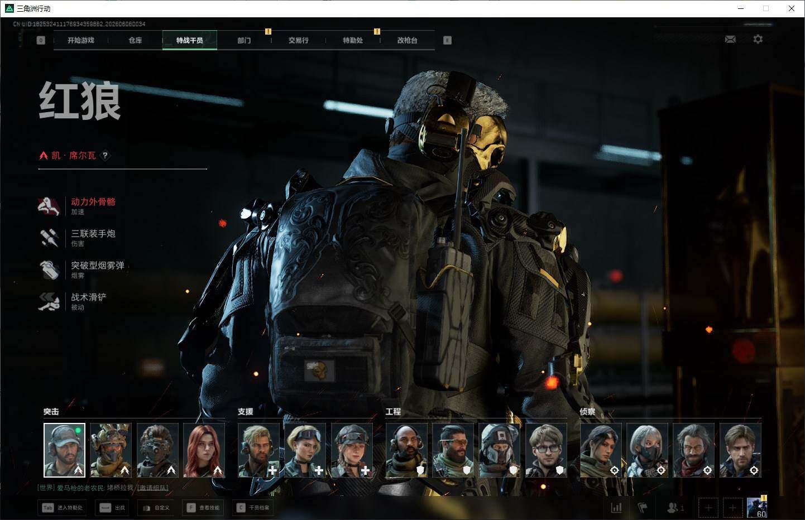This screenshot has height=520, width=805.
Task: Select the support woman wearing helmet and goggles
Action: (352, 450)
